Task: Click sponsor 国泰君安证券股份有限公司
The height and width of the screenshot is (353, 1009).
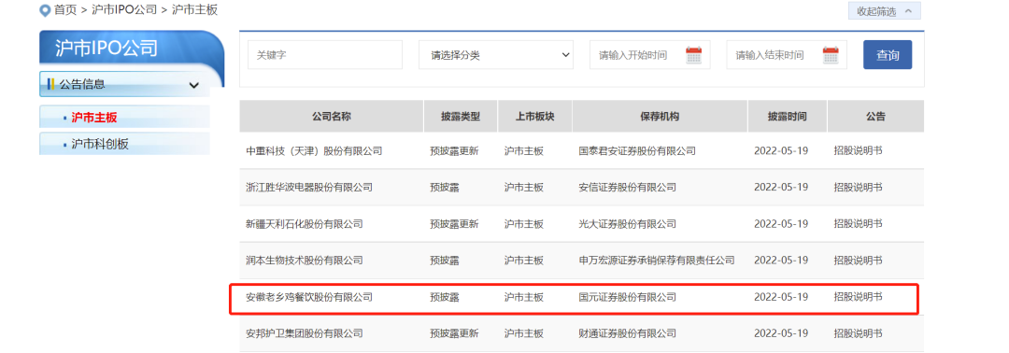Action: (x=637, y=151)
